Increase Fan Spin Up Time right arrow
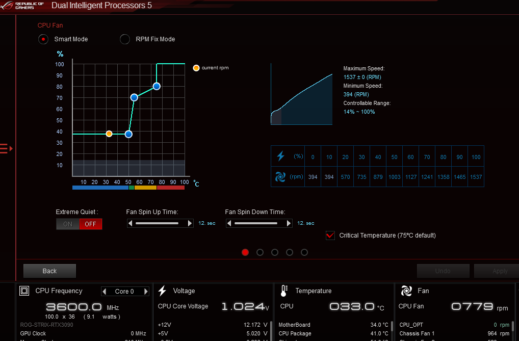 tap(190, 223)
